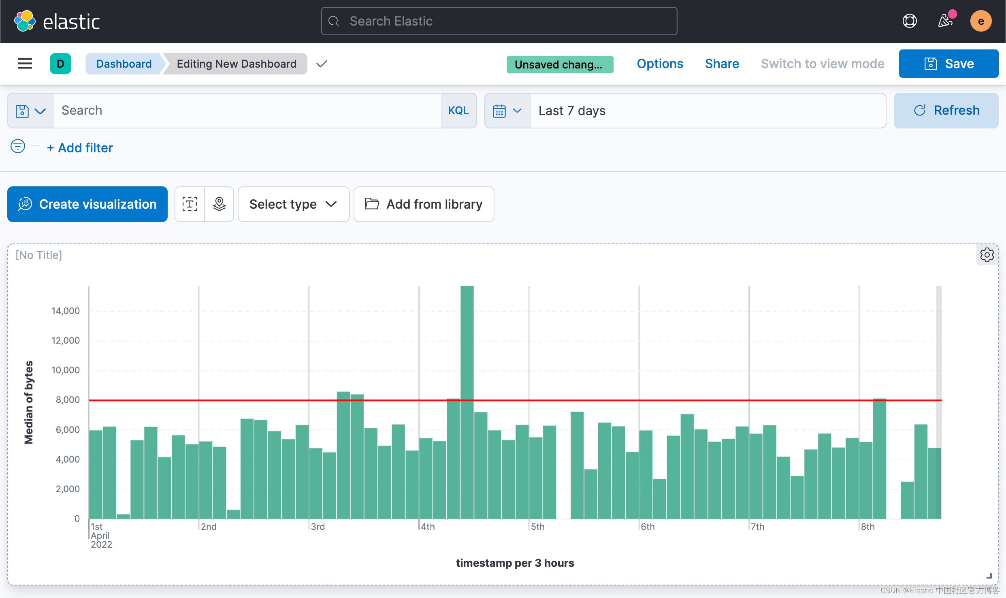Open the help lifebuoy menu icon
1006x598 pixels.
tap(910, 21)
